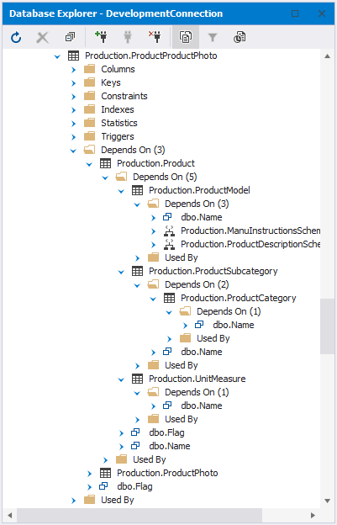This screenshot has height=525, width=337.
Task: Select the Triggers folder
Action: point(118,136)
